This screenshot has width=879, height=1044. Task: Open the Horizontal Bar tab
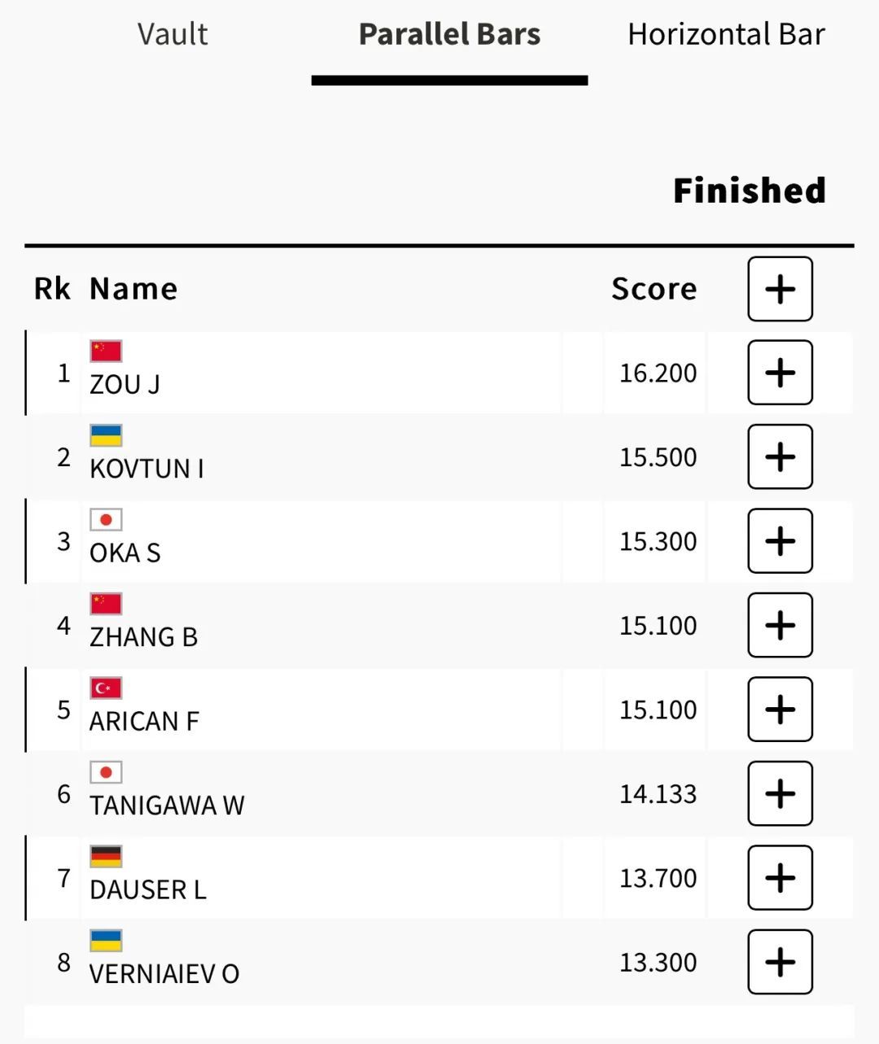[726, 34]
